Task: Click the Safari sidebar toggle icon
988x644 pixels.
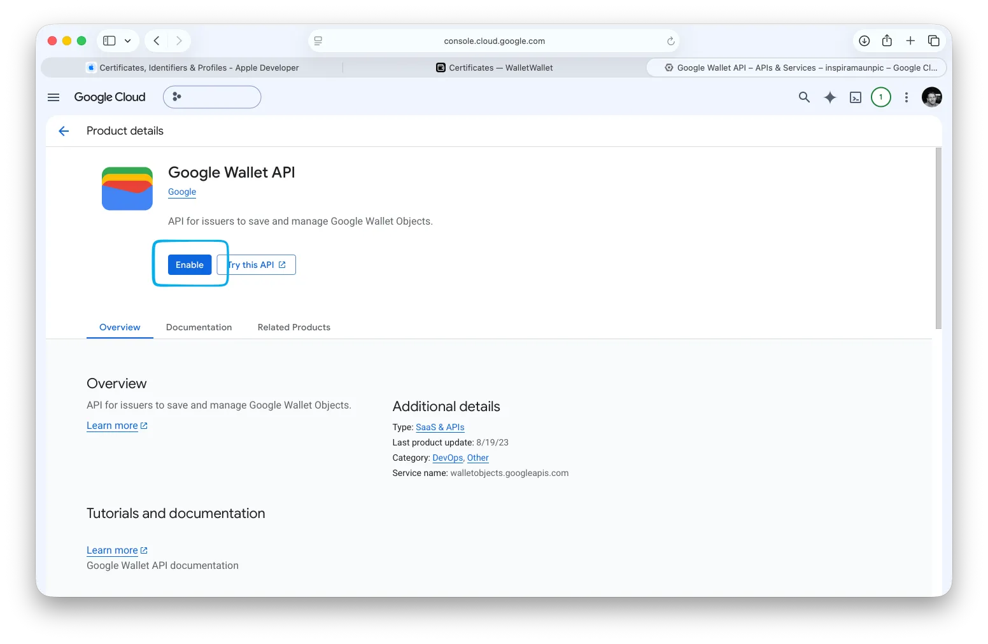Action: tap(109, 41)
